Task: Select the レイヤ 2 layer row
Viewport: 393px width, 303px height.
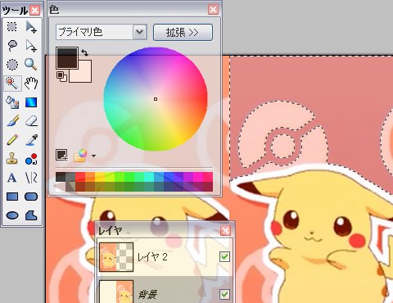Action: tap(165, 257)
